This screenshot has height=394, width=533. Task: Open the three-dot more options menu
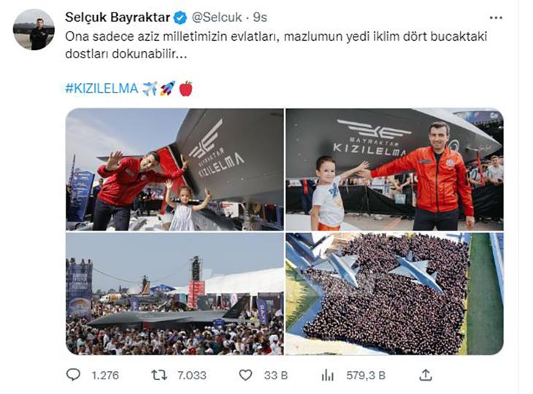496,18
